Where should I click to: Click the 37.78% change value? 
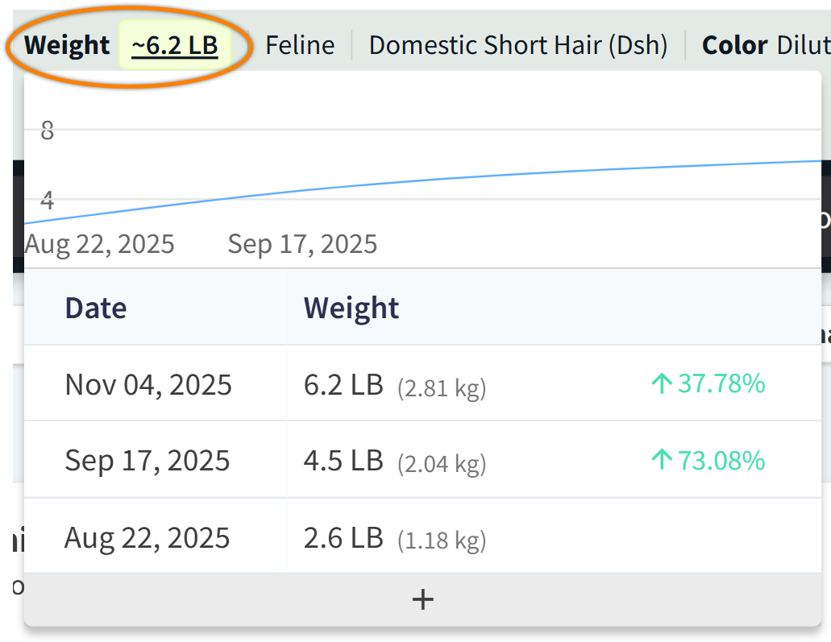pos(721,384)
